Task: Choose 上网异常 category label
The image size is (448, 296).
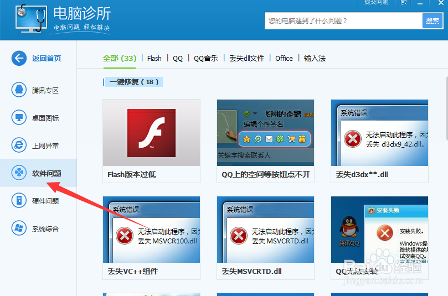Action: [x=45, y=146]
